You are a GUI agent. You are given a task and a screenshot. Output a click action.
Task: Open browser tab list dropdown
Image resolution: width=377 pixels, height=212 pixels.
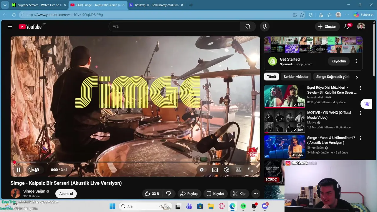[5, 5]
